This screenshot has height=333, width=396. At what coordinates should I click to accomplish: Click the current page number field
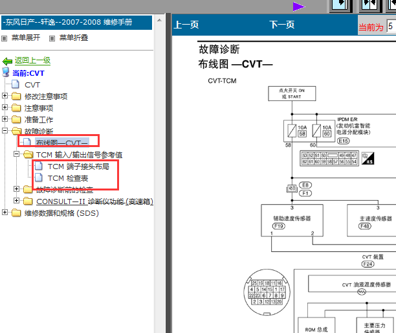[x=391, y=26]
